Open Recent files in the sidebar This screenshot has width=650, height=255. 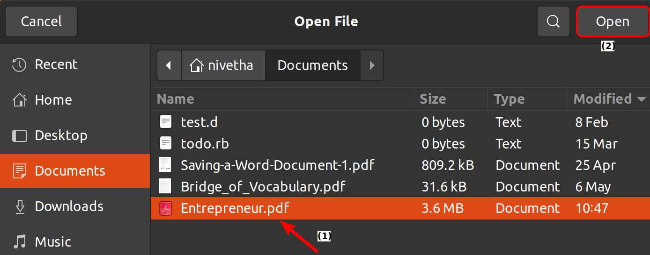click(56, 64)
